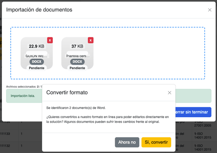
Task: Click Pendiente status under the 37 KB file
Action: 77,68
